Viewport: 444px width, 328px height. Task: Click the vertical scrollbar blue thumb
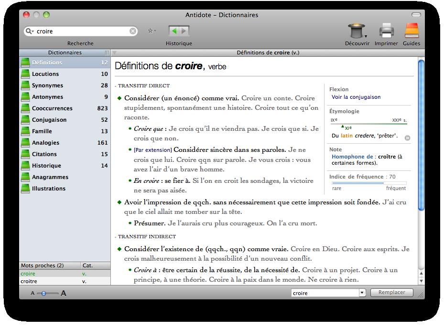pos(422,135)
